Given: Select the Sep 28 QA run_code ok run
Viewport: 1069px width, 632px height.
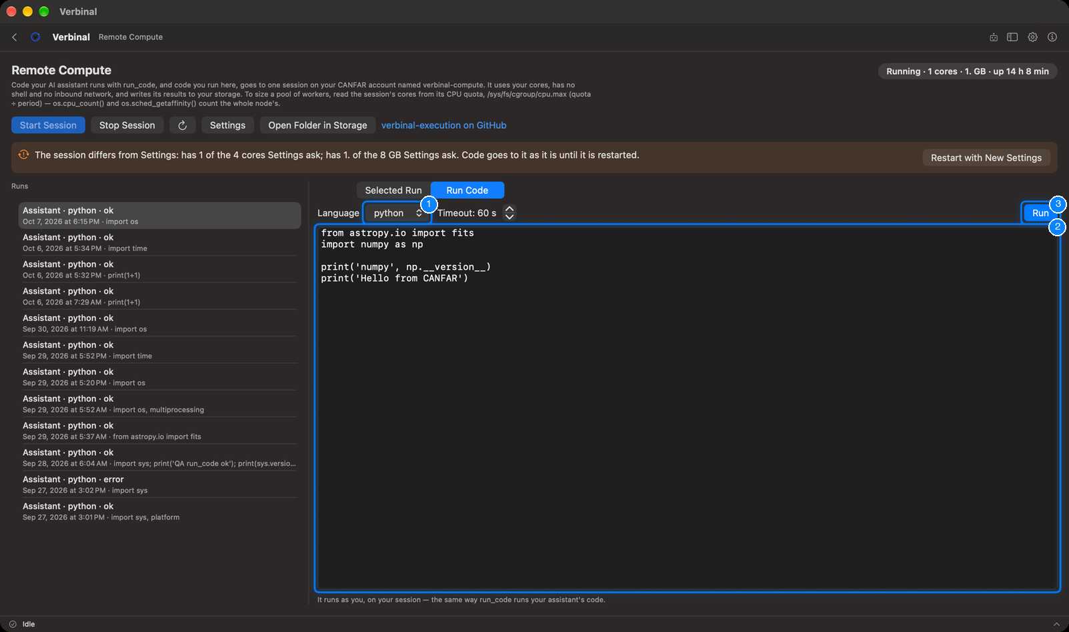Looking at the screenshot, I should tap(159, 458).
